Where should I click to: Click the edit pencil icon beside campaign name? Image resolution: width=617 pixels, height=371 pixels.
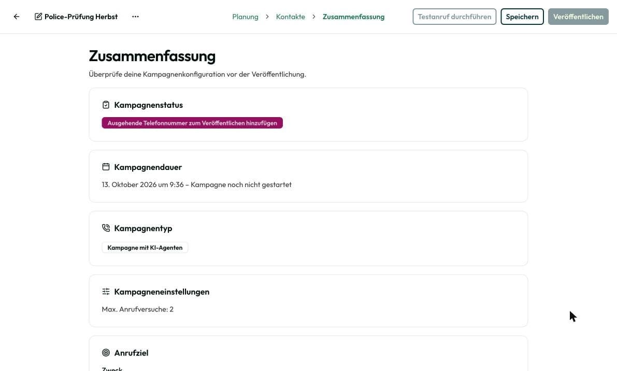[x=38, y=17]
